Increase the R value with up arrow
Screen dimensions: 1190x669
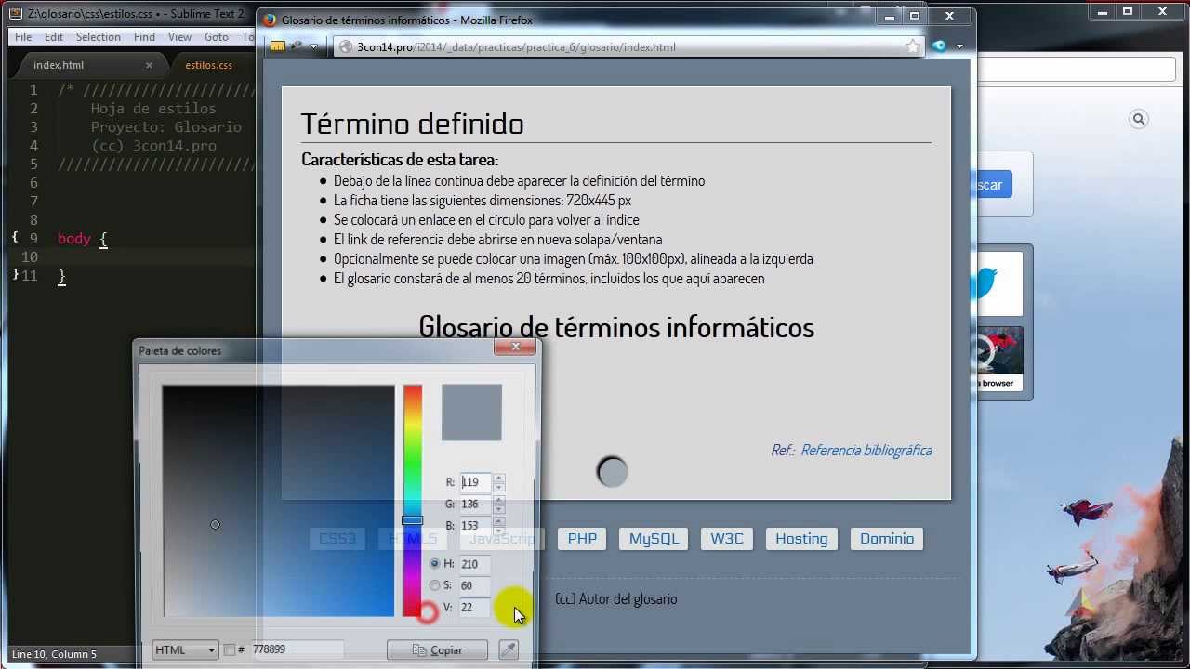(499, 478)
